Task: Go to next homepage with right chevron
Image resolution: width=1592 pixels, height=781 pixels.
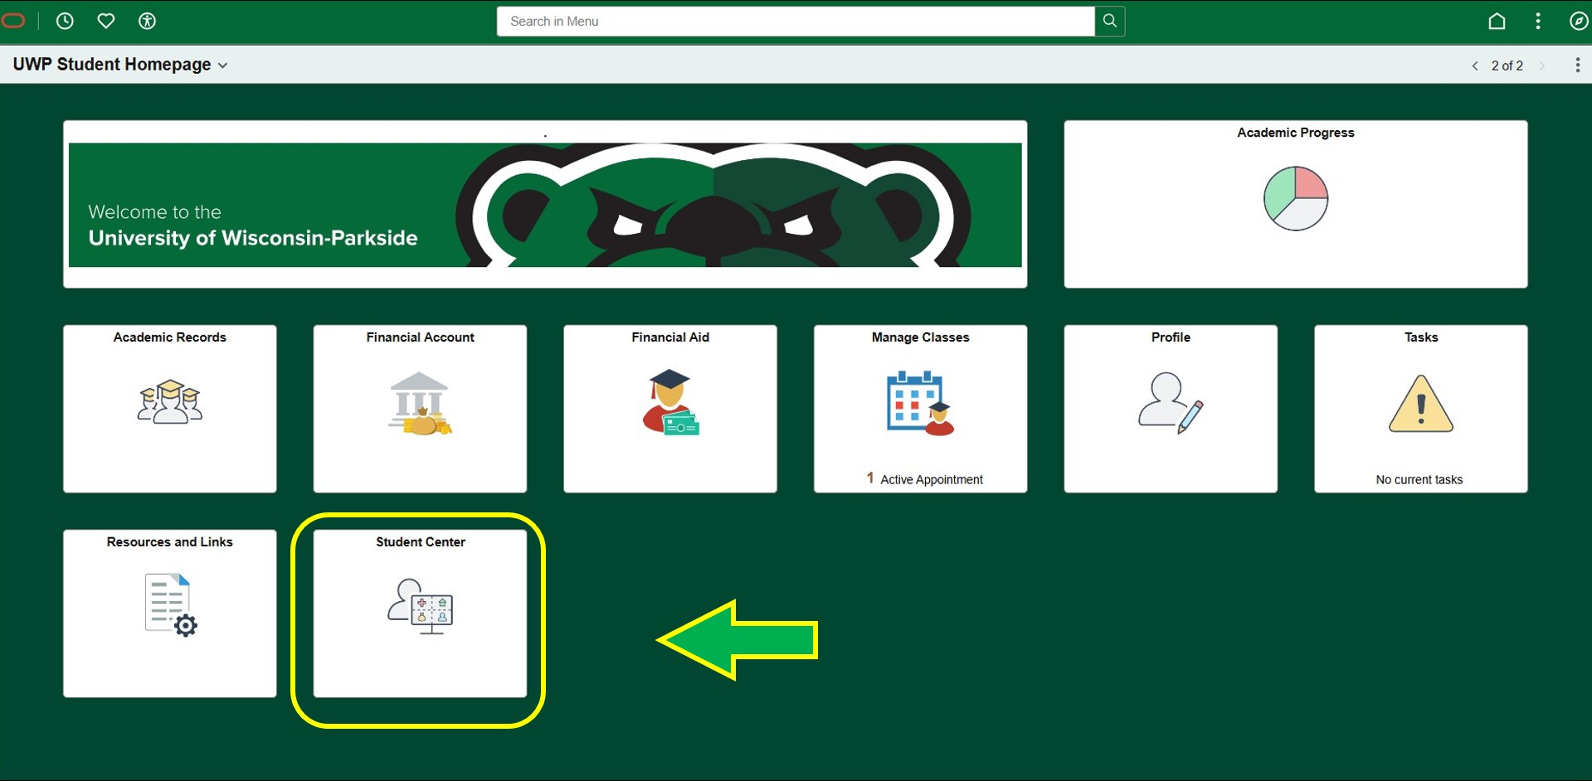Action: pyautogui.click(x=1542, y=65)
